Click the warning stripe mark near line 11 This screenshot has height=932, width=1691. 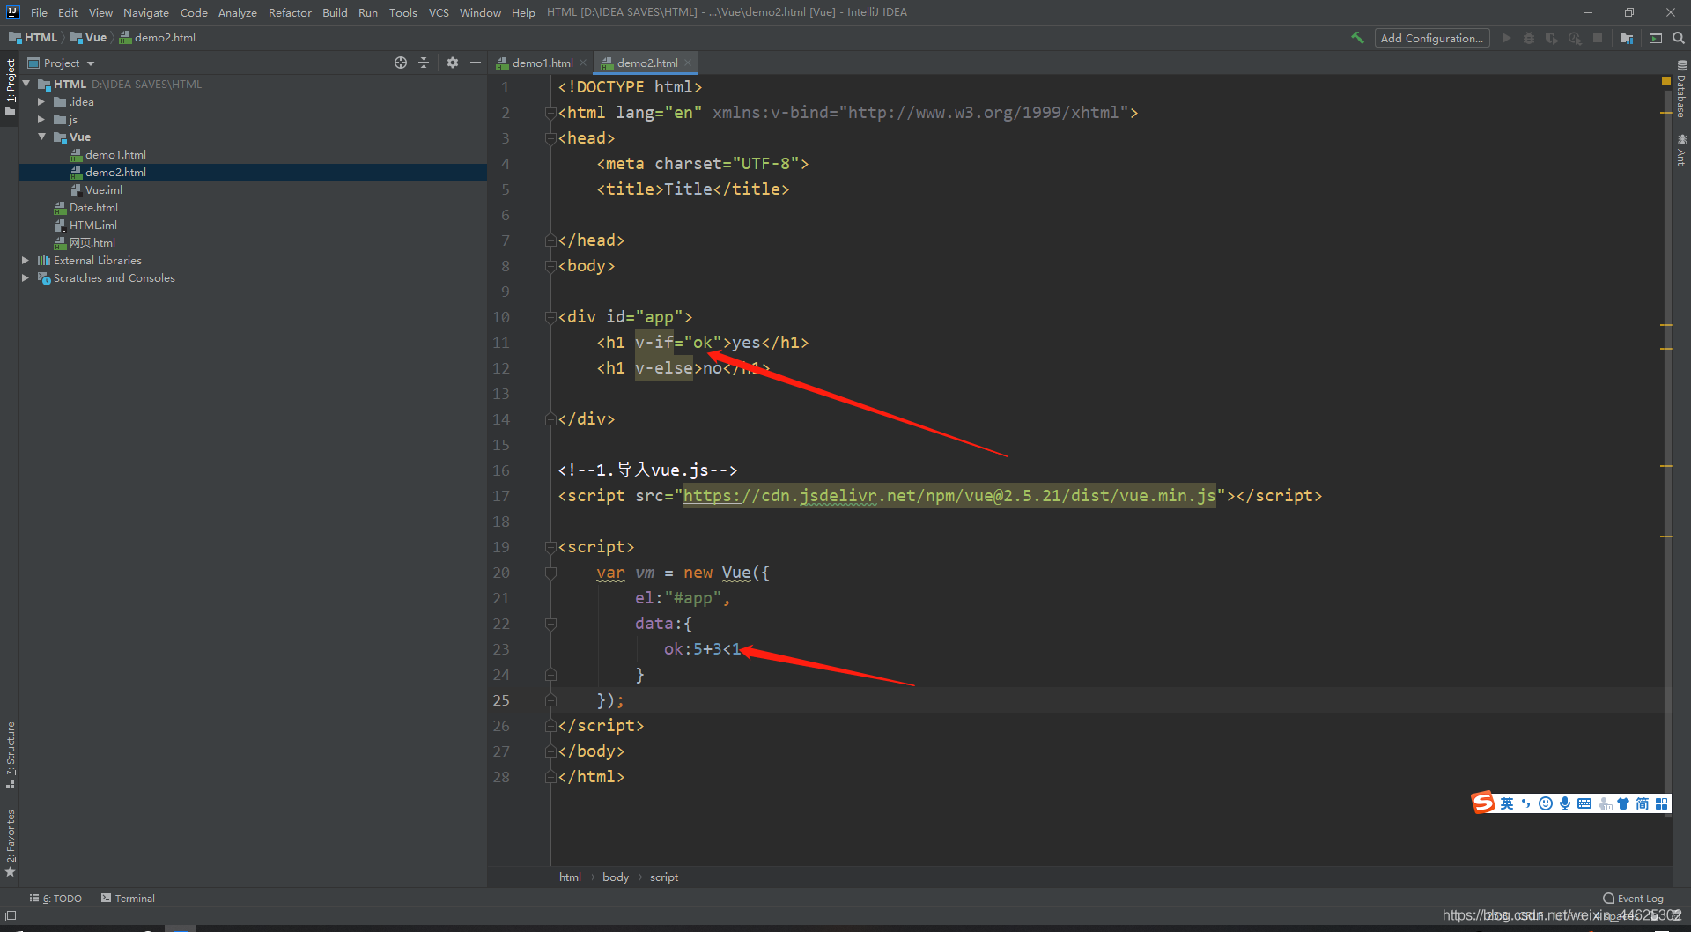[1665, 325]
